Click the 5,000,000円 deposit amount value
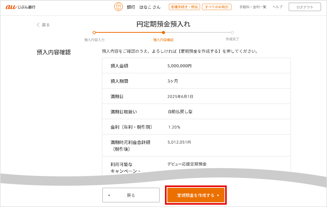The width and height of the screenshot is (327, 207). click(179, 66)
